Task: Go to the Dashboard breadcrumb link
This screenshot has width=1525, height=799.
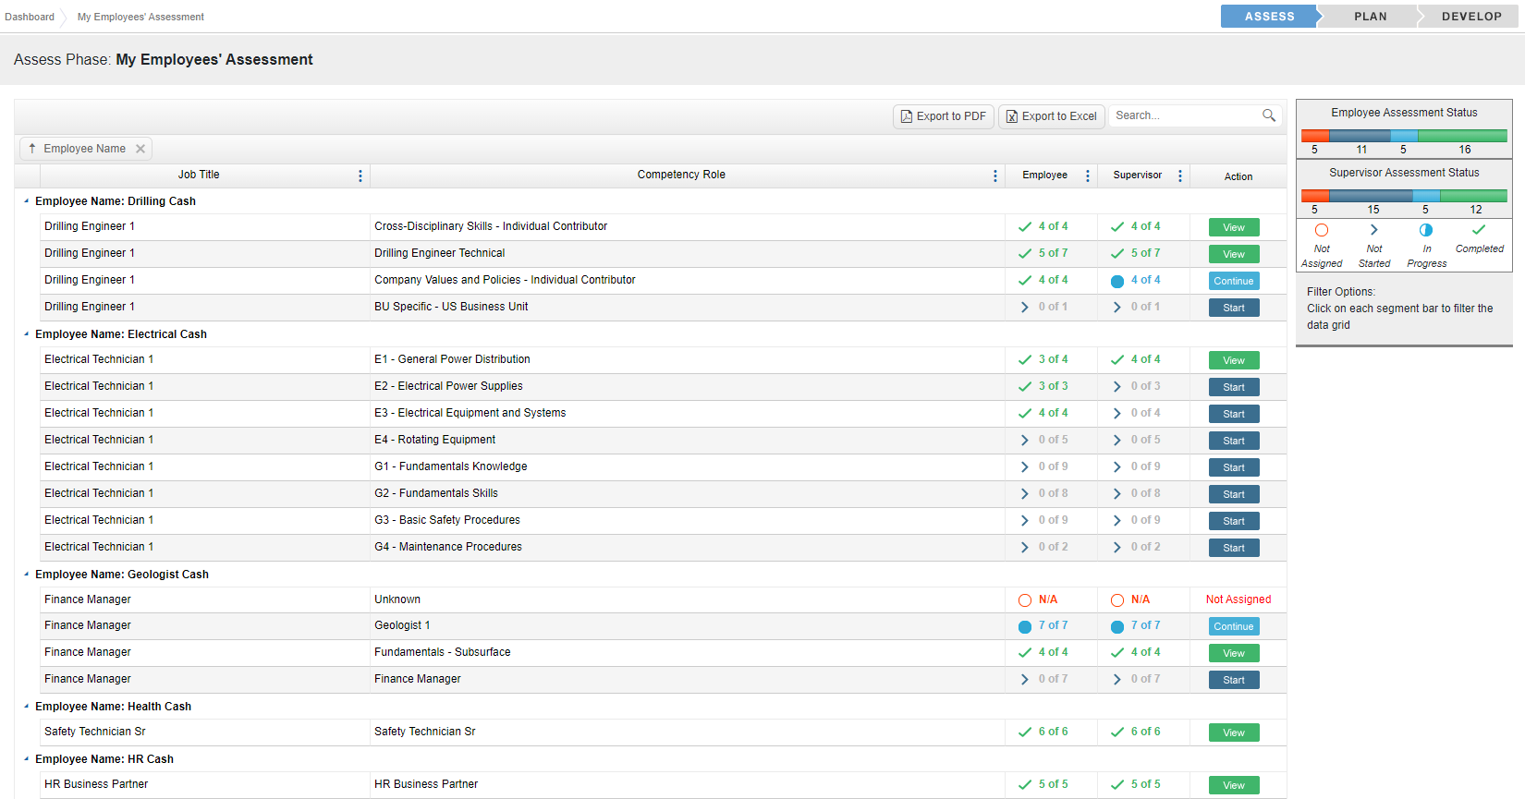Action: click(30, 17)
